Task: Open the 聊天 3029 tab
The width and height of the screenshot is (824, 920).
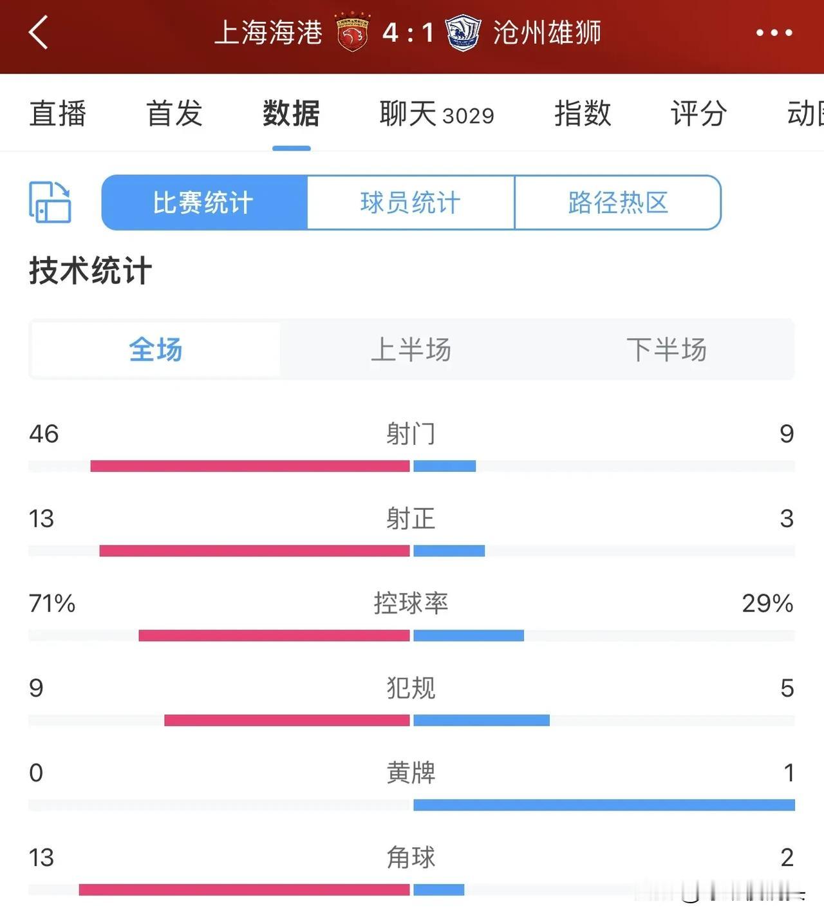Action: click(x=437, y=114)
